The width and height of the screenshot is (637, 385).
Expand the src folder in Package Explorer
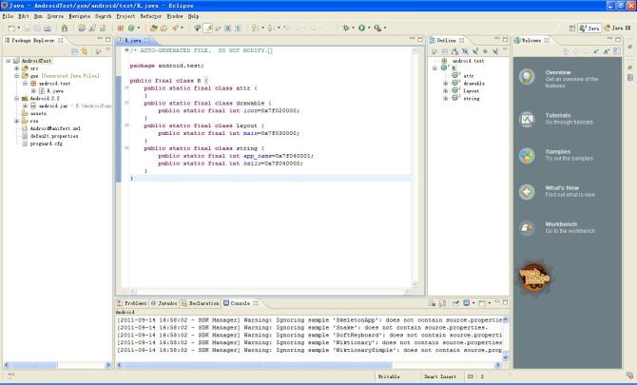coord(17,68)
